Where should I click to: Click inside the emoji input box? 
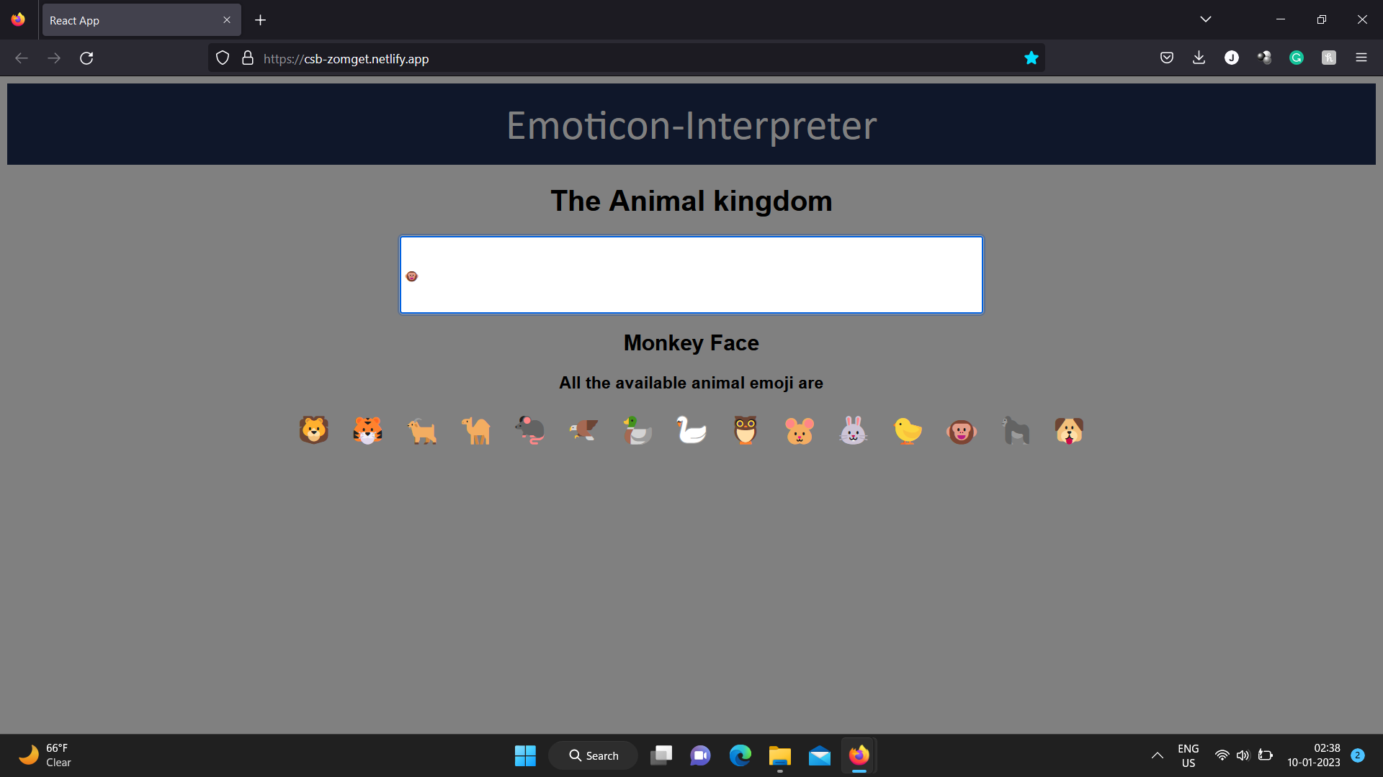point(691,274)
